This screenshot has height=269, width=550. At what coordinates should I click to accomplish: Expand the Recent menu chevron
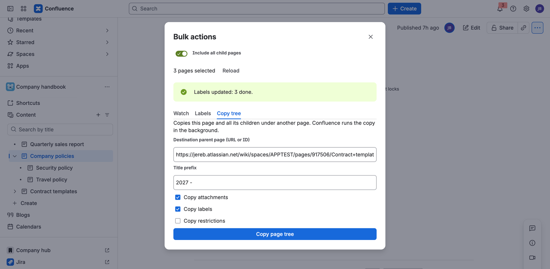[x=107, y=30]
